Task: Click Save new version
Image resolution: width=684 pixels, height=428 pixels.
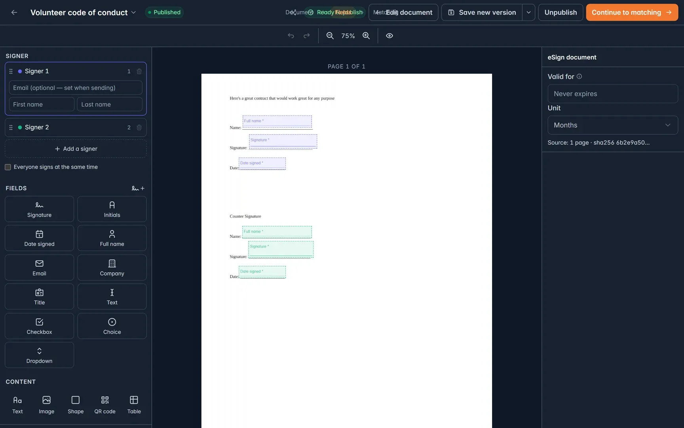Action: [482, 12]
